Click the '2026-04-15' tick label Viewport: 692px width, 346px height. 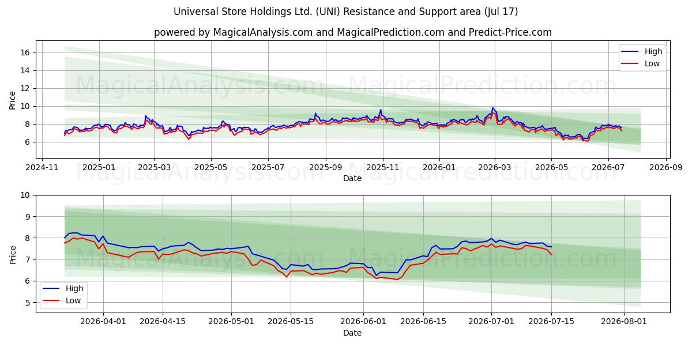(163, 321)
